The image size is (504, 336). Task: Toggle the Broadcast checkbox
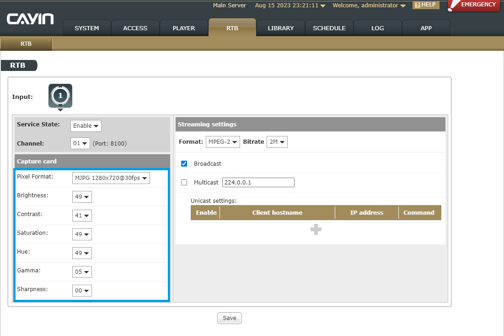tap(184, 164)
